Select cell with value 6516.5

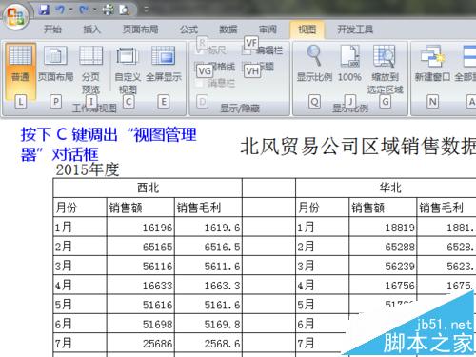208,247
